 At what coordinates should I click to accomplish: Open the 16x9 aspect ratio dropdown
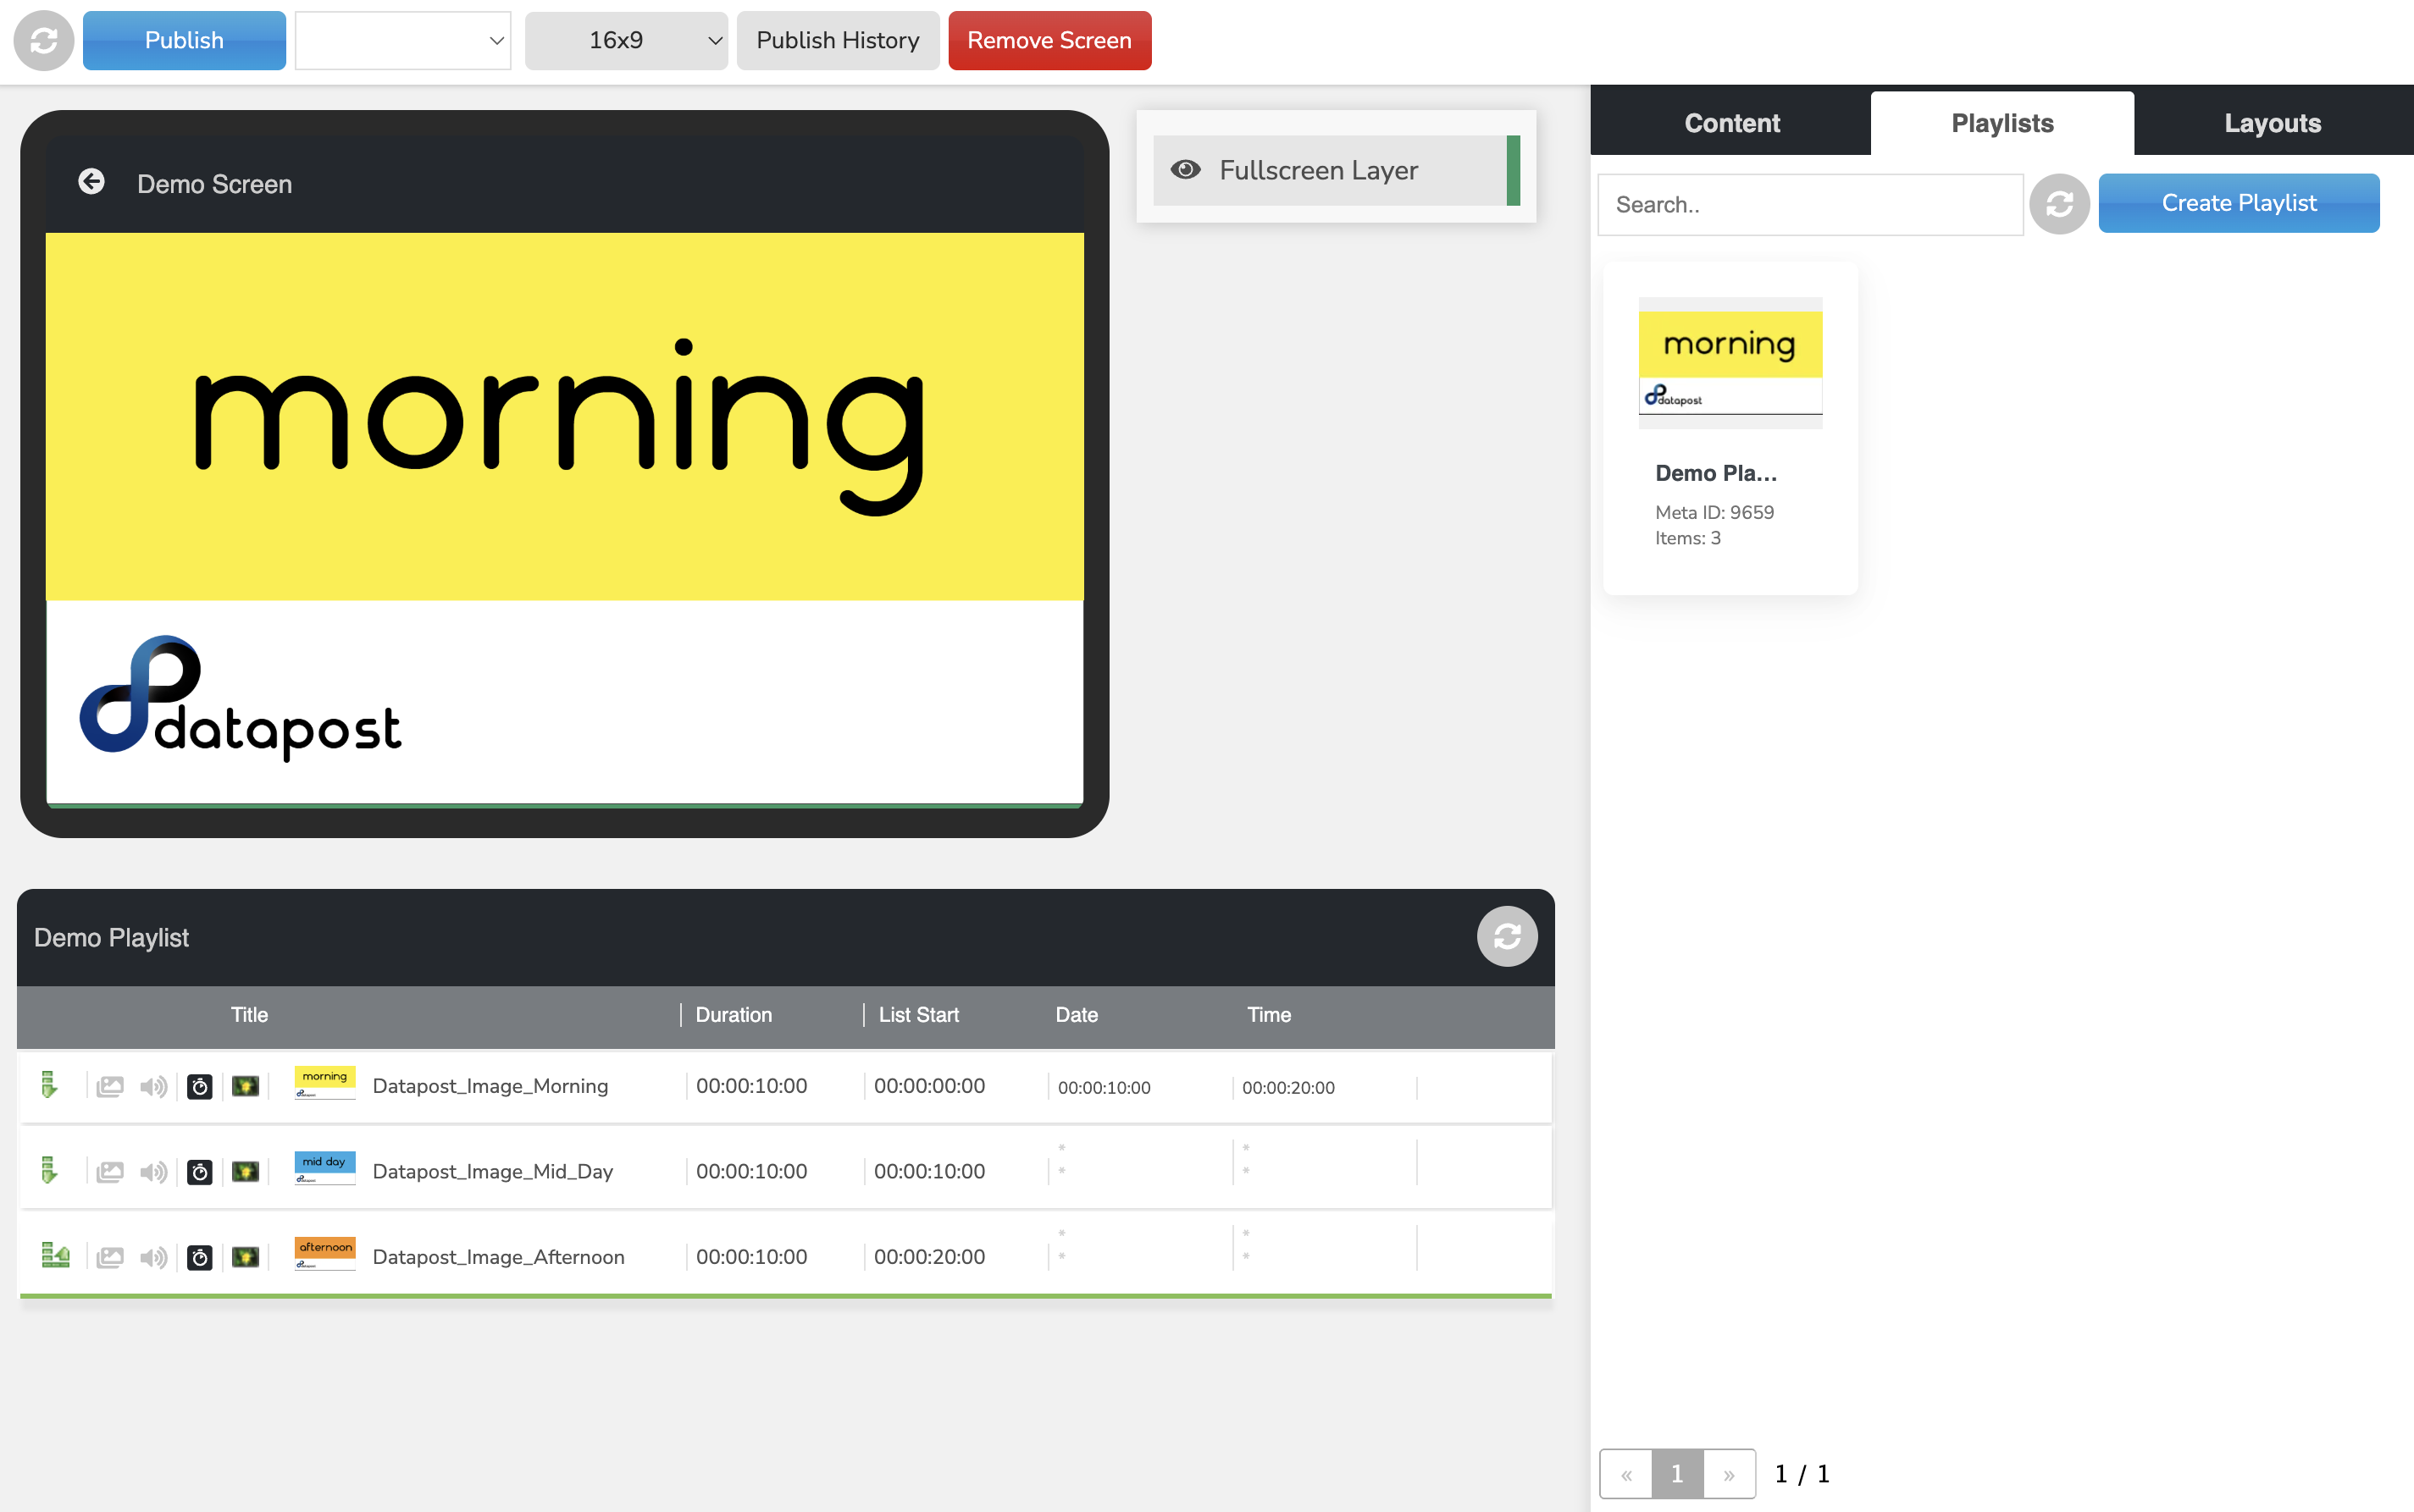tap(626, 40)
